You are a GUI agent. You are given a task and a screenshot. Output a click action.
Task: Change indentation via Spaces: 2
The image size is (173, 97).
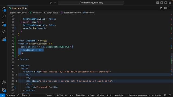pos(50,95)
